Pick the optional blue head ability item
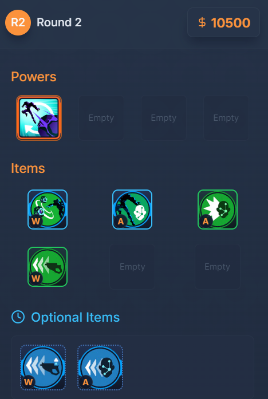268x399 pixels. point(100,368)
